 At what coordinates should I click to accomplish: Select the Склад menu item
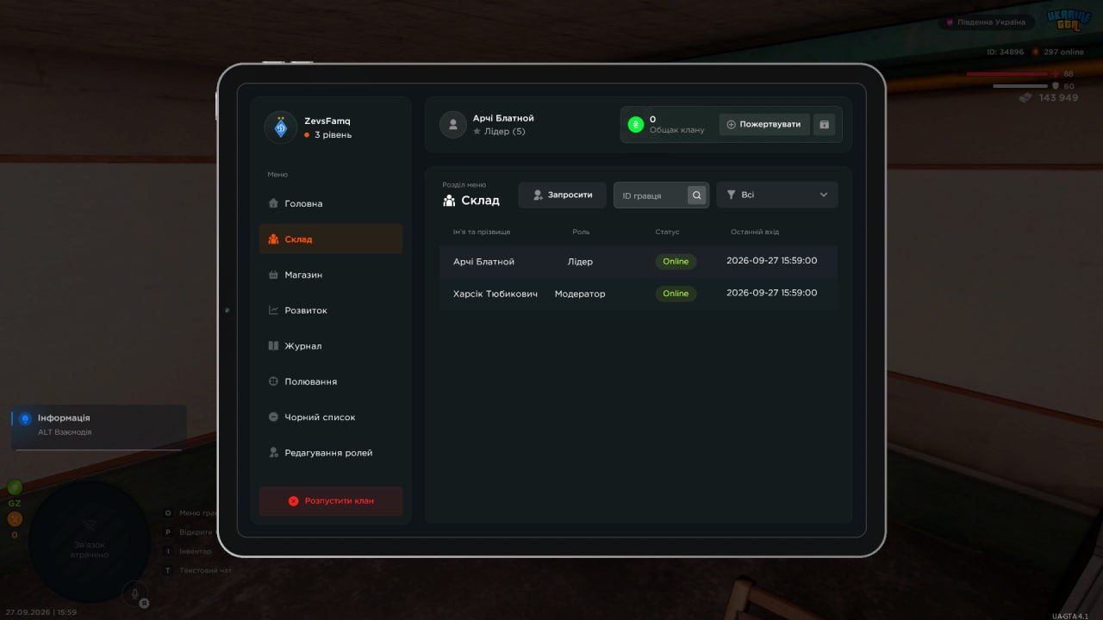click(331, 239)
